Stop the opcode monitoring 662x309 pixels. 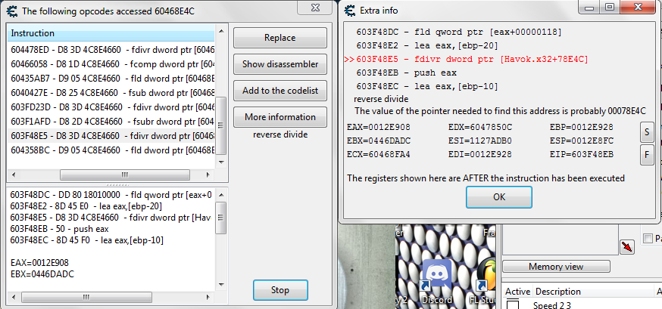(280, 290)
